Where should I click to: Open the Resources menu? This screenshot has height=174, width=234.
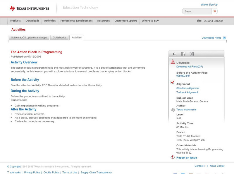[x=104, y=21]
